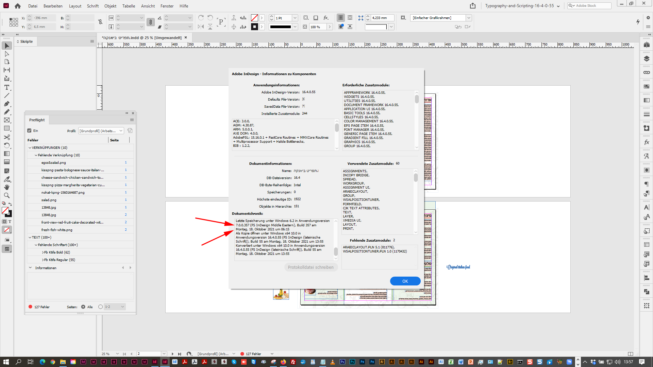Disable the Preflight 'Ein' checkbox
The image size is (653, 367).
[x=29, y=130]
